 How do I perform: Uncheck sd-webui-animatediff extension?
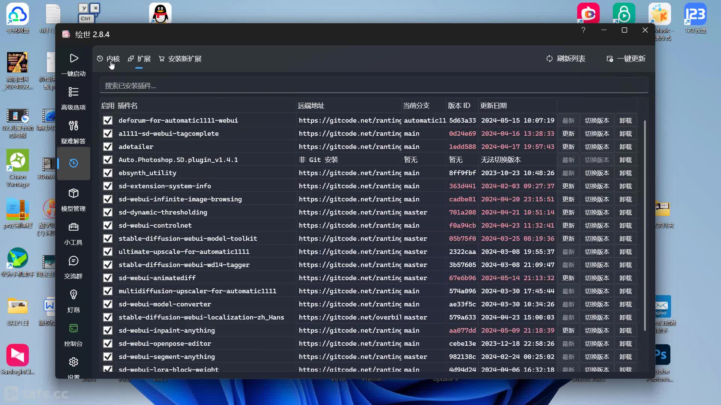pos(108,278)
